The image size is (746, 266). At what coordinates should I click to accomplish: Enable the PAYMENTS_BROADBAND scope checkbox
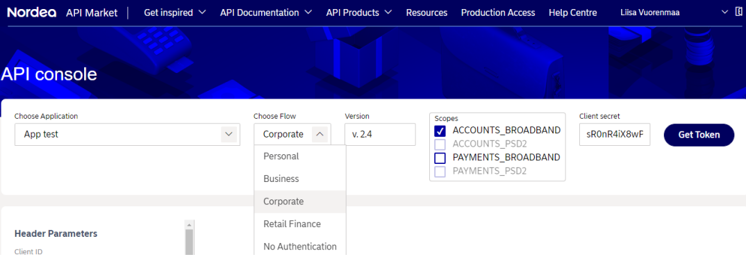440,158
